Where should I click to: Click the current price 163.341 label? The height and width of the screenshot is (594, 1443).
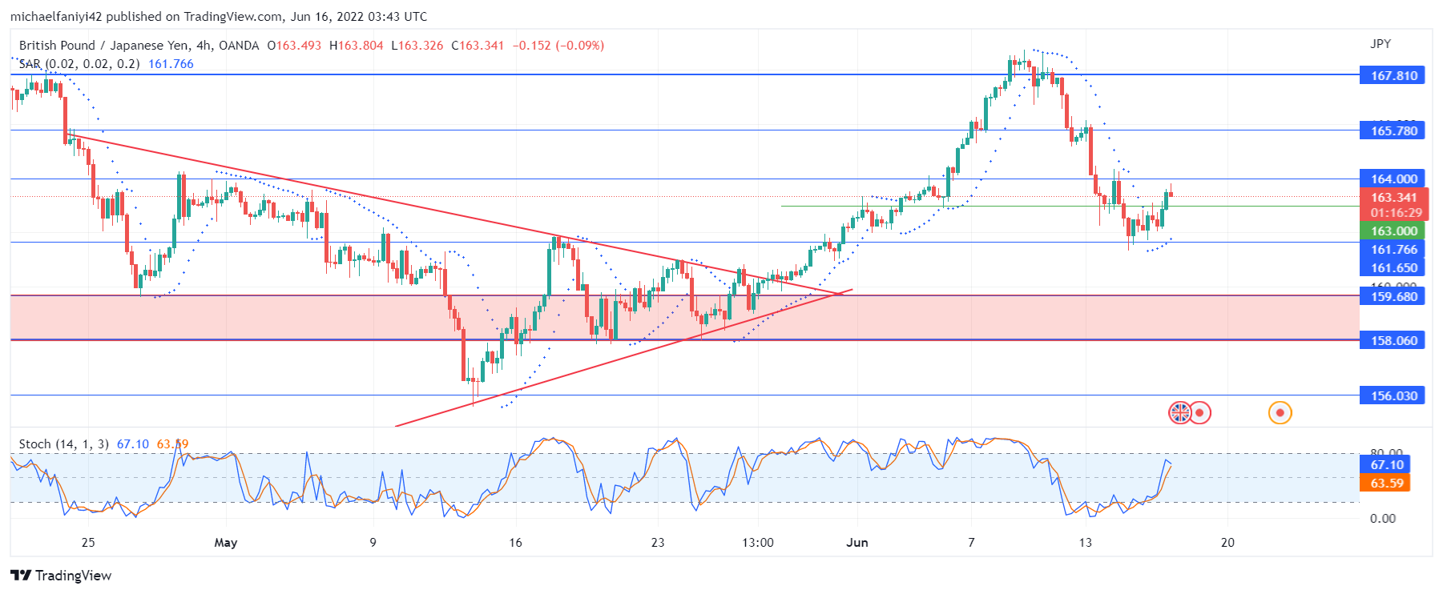(x=1393, y=197)
